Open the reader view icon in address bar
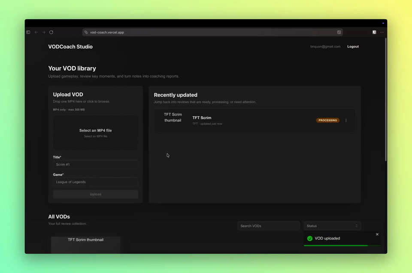412x273 pixels. click(339, 32)
